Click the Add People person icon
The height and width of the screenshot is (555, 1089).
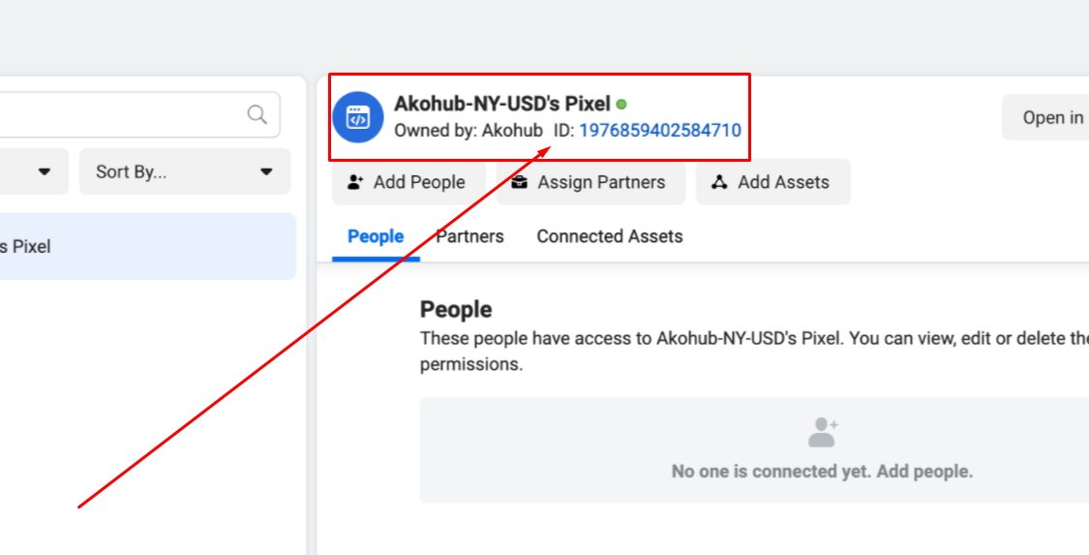pos(355,182)
